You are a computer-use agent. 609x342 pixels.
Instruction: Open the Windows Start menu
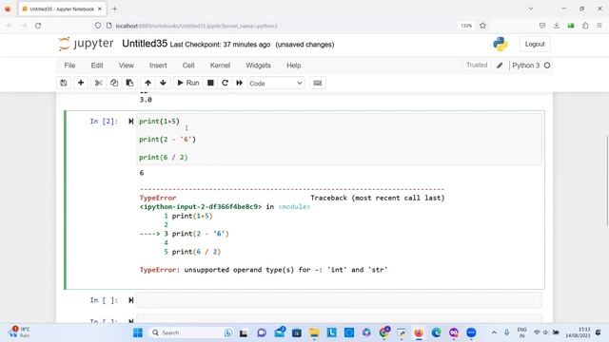click(x=138, y=332)
